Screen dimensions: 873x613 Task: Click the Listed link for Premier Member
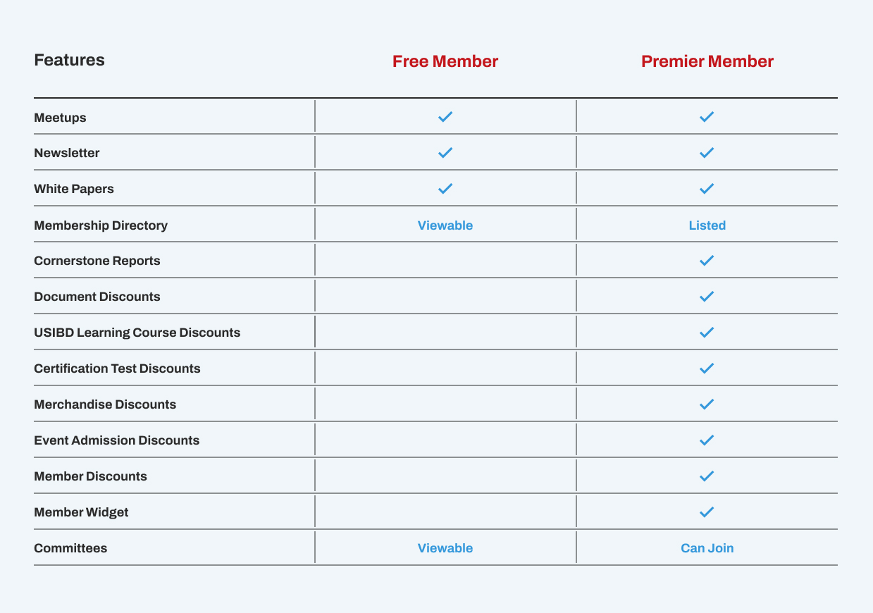pos(707,225)
